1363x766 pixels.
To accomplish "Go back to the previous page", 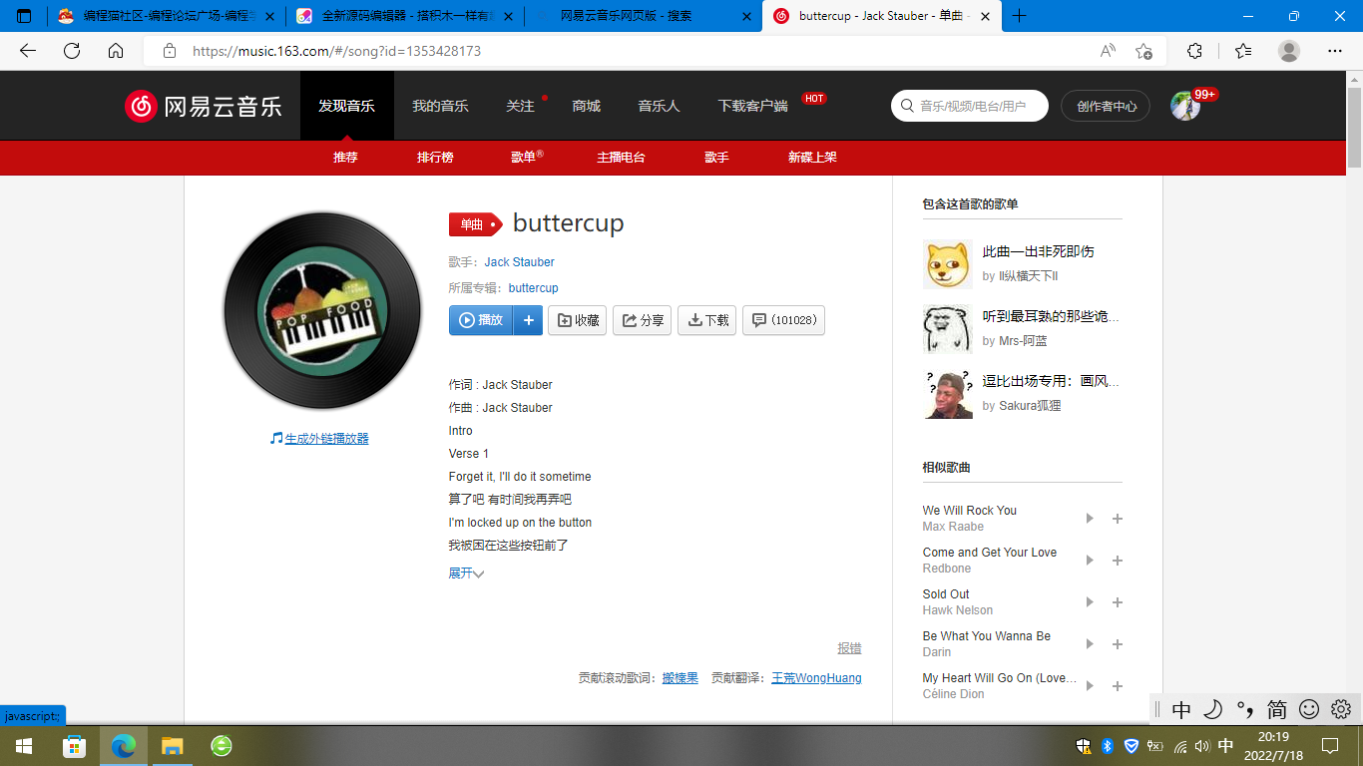I will tap(28, 51).
